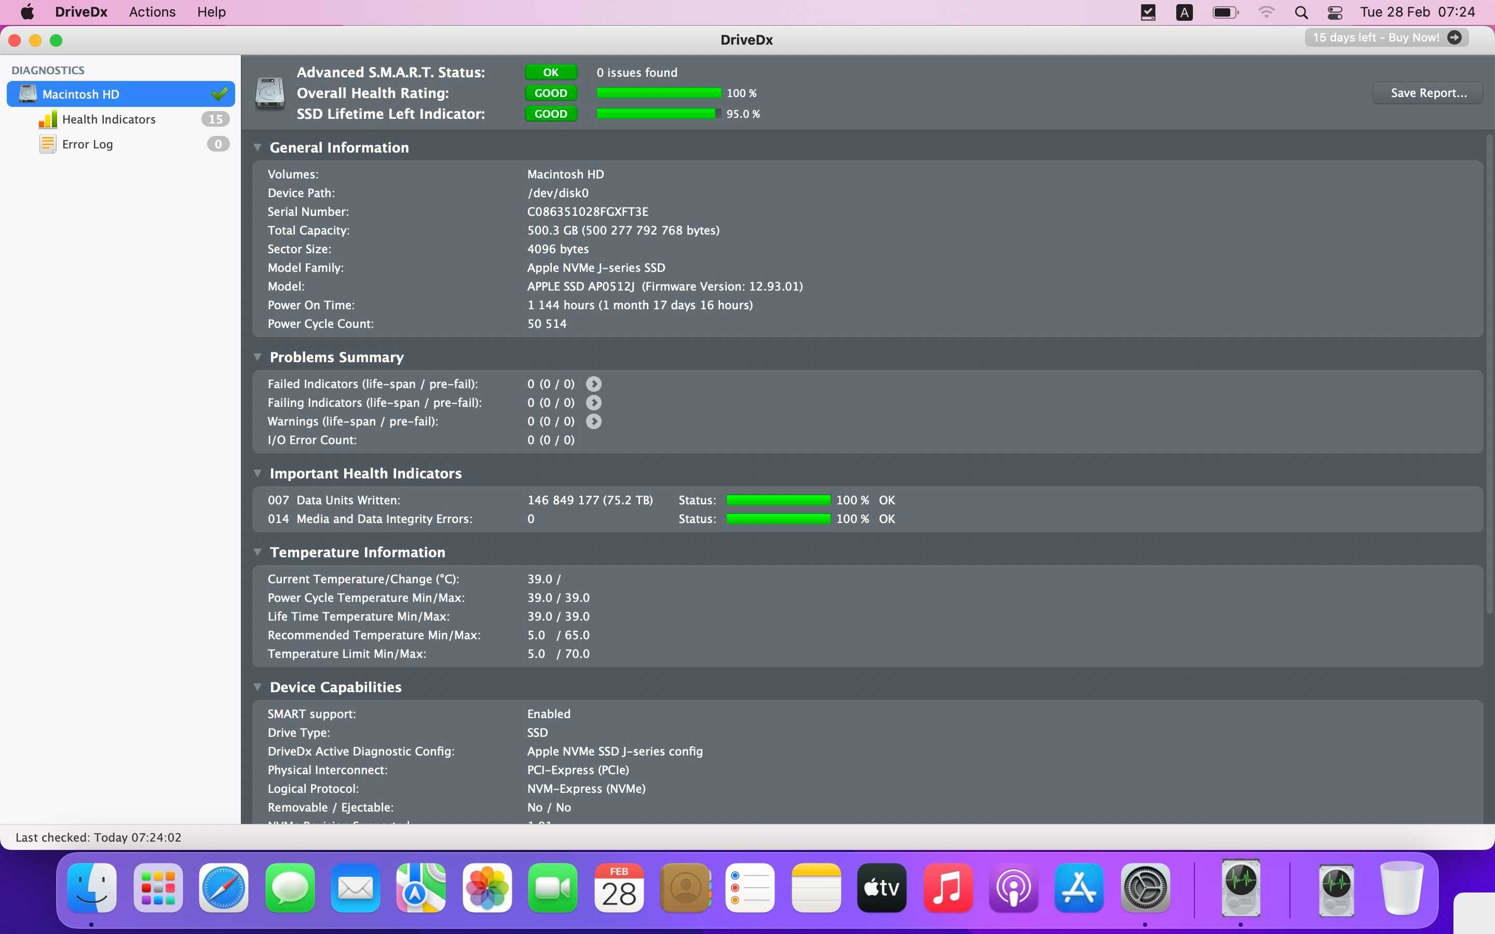Collapse the Device Capabilities section
This screenshot has height=934, width=1495.
pos(257,687)
